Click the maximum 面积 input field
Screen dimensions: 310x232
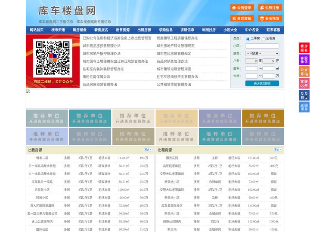click(269, 68)
